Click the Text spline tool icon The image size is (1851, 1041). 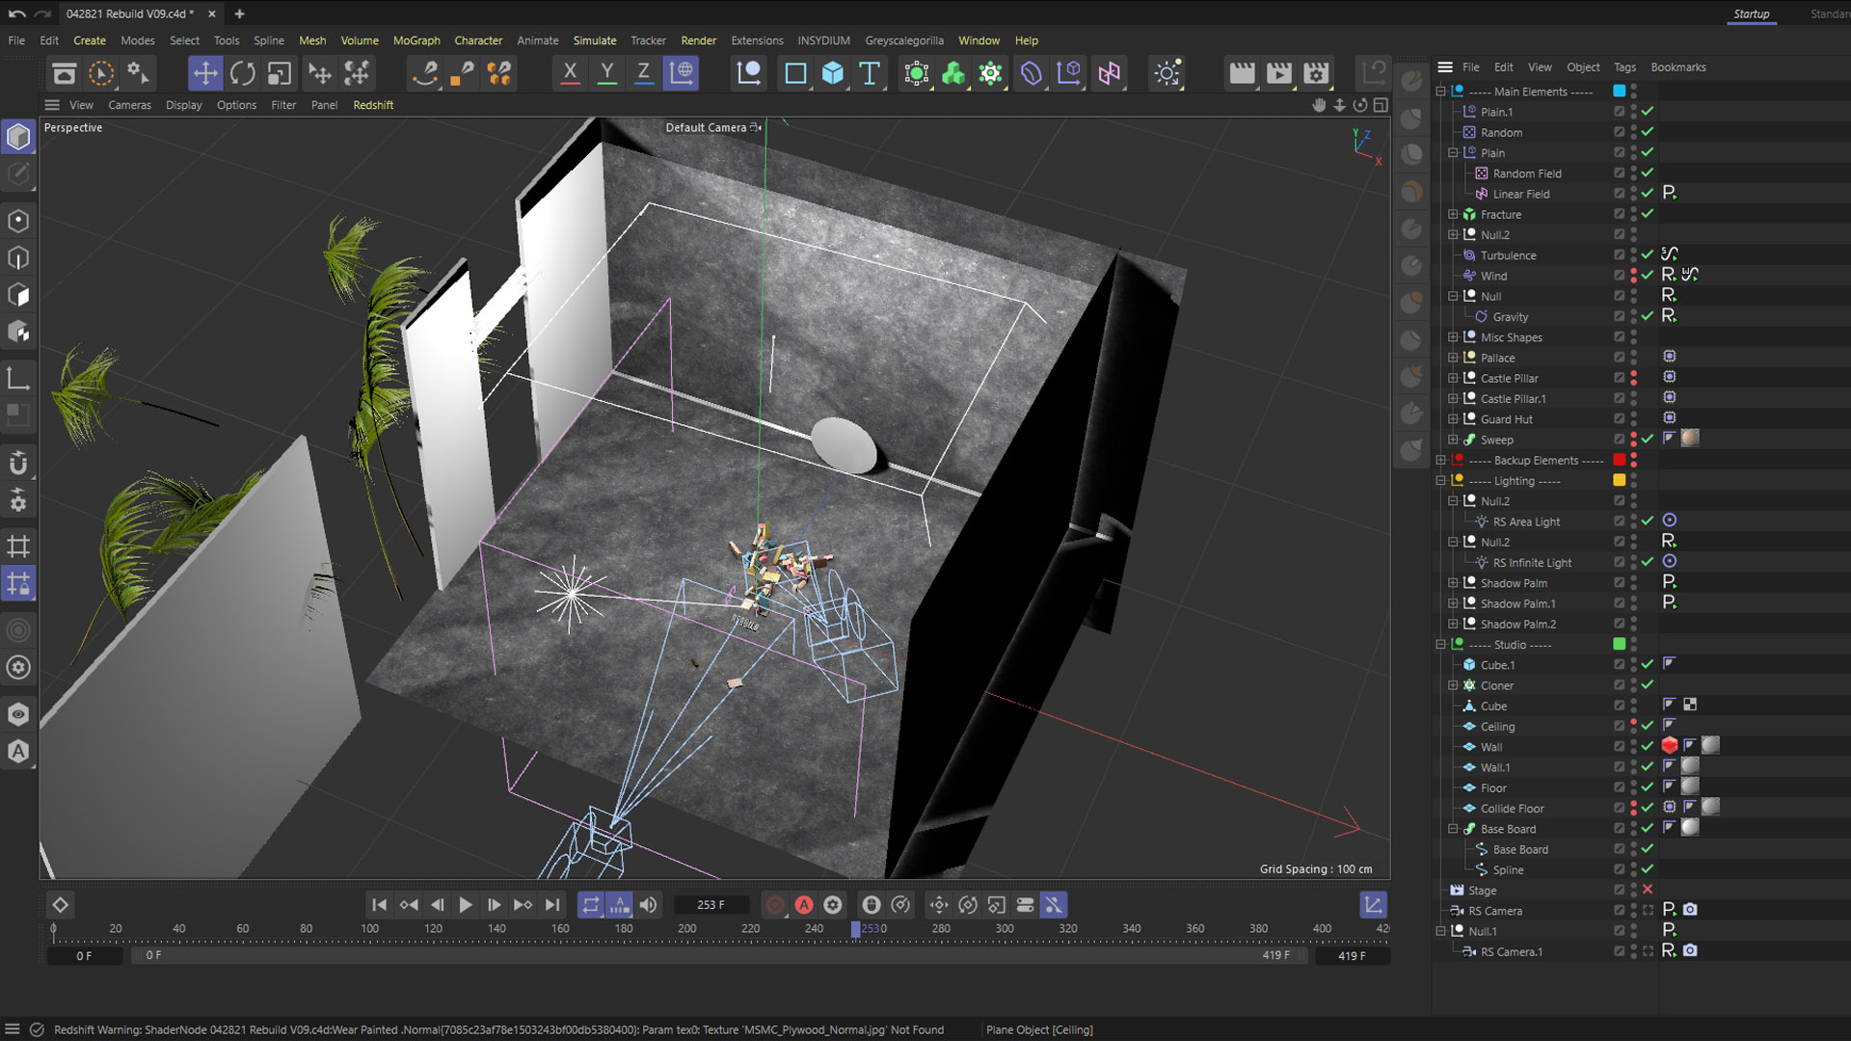tap(870, 73)
